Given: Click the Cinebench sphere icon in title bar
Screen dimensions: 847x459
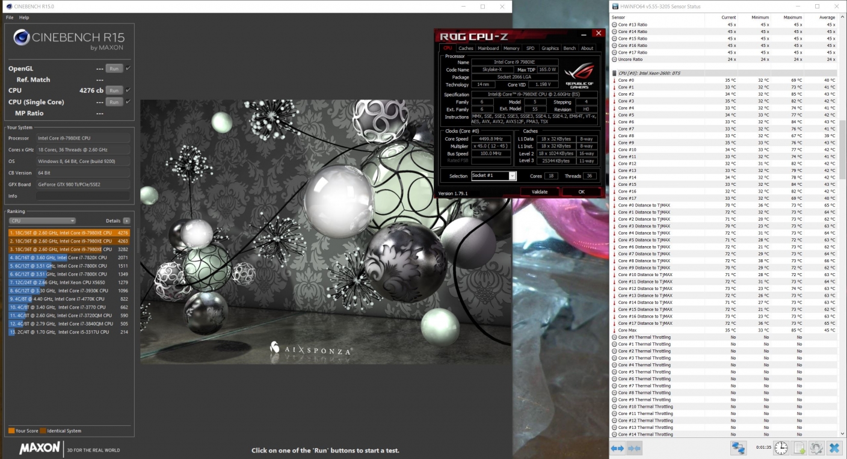Looking at the screenshot, I should point(8,6).
